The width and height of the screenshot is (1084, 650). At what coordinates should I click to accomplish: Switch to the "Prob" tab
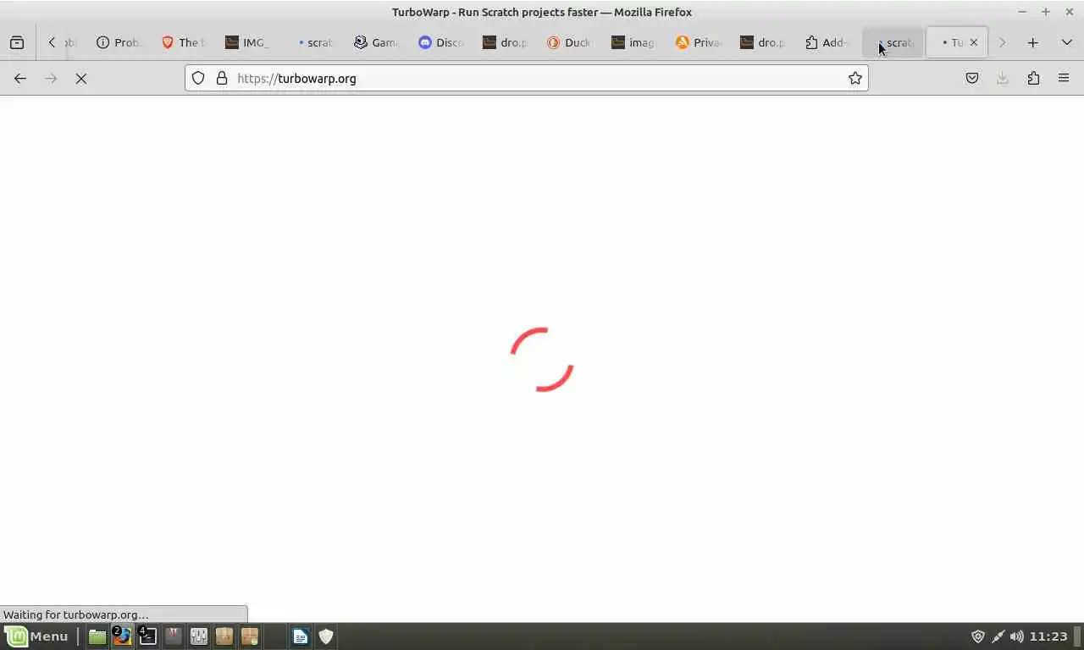coord(118,42)
